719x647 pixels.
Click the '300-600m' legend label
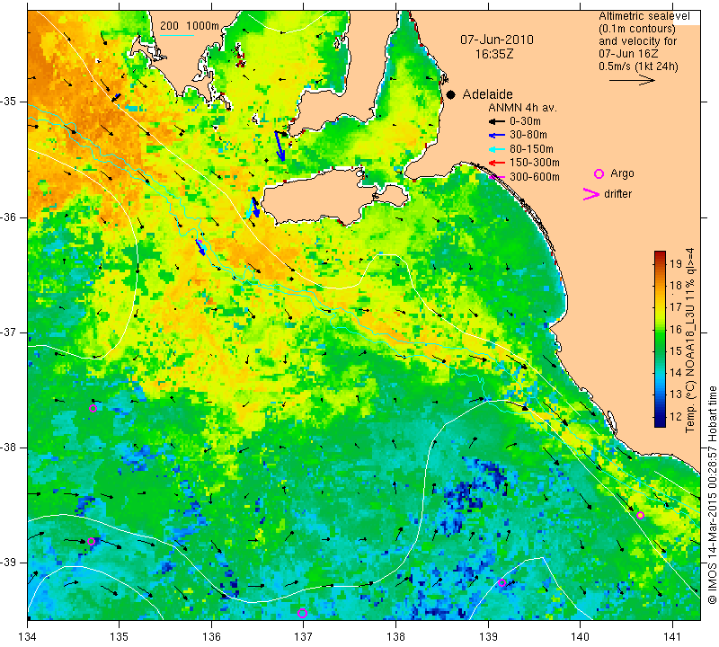535,177
